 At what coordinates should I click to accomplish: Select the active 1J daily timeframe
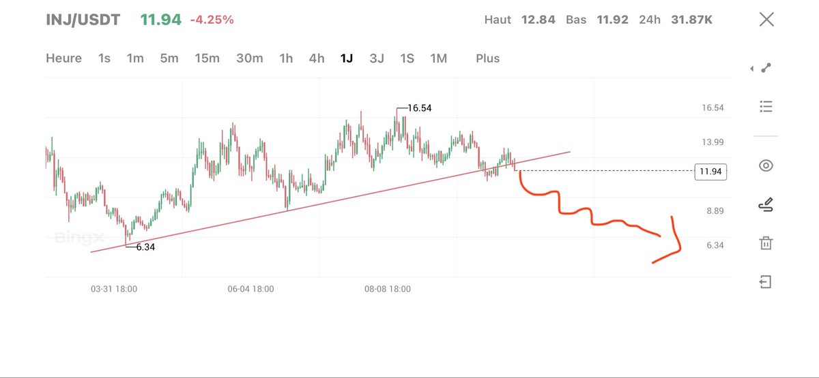pyautogui.click(x=347, y=59)
